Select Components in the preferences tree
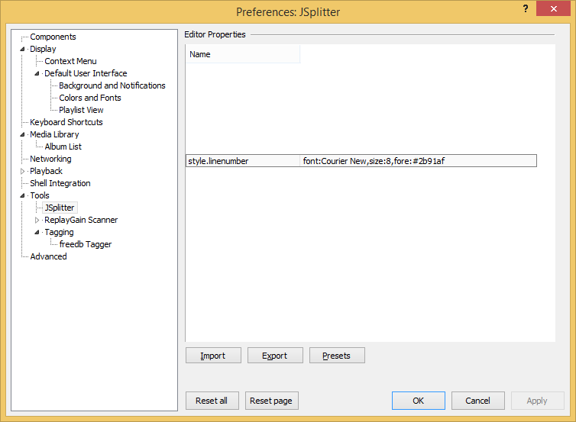 pyautogui.click(x=53, y=37)
